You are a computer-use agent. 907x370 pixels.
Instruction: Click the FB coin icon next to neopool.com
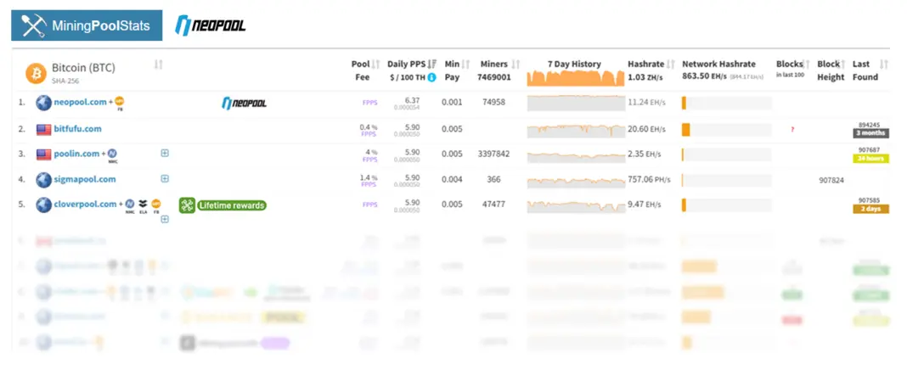pyautogui.click(x=120, y=103)
